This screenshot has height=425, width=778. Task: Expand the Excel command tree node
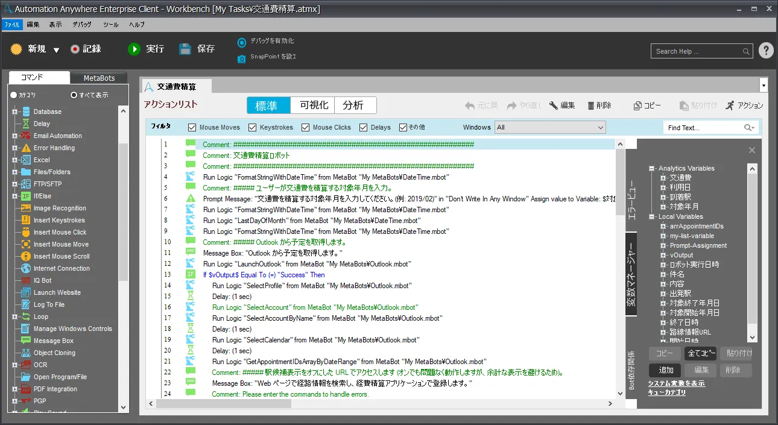tap(14, 160)
